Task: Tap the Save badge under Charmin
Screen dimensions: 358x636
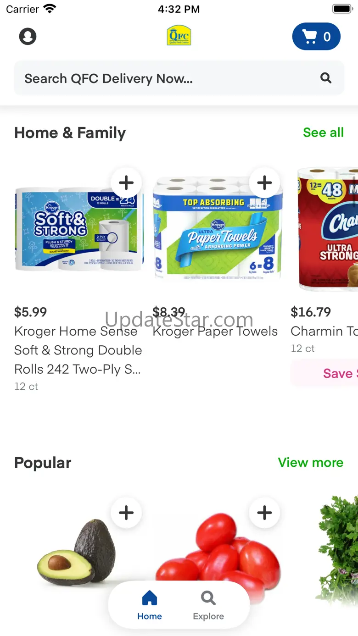Action: pyautogui.click(x=324, y=373)
